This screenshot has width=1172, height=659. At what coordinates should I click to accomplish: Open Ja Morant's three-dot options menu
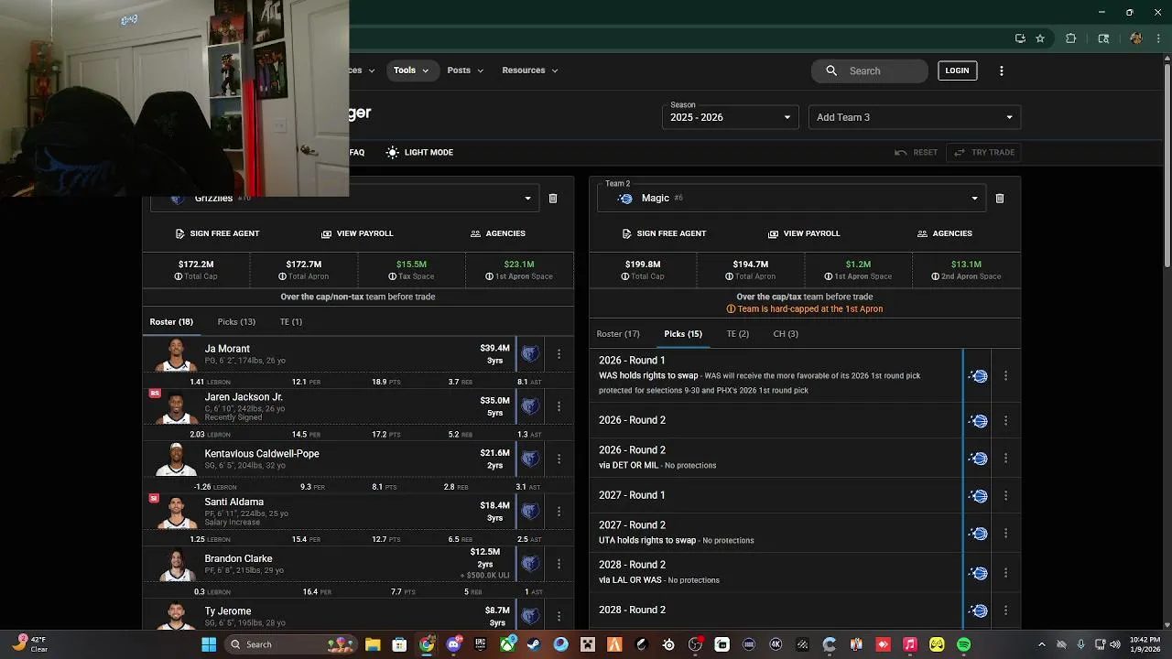(559, 354)
